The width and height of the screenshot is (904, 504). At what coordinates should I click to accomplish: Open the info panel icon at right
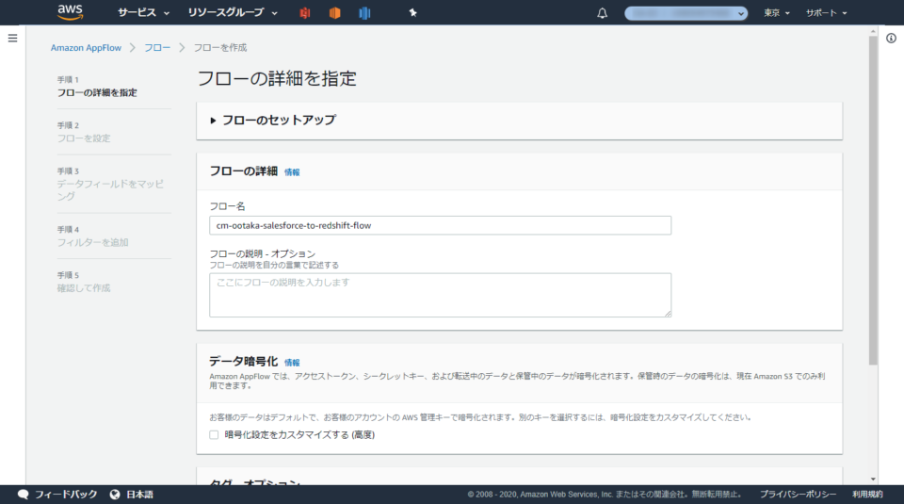[x=892, y=38]
